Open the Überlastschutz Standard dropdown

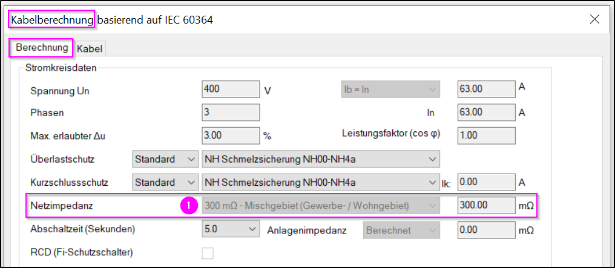pyautogui.click(x=165, y=160)
